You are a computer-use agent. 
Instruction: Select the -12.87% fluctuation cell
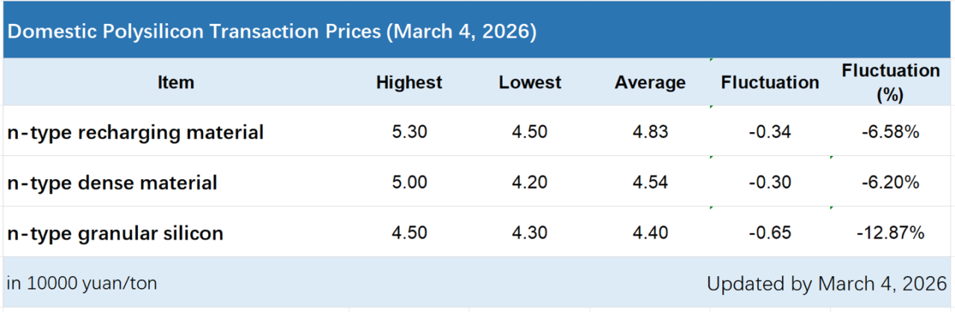coord(891,234)
